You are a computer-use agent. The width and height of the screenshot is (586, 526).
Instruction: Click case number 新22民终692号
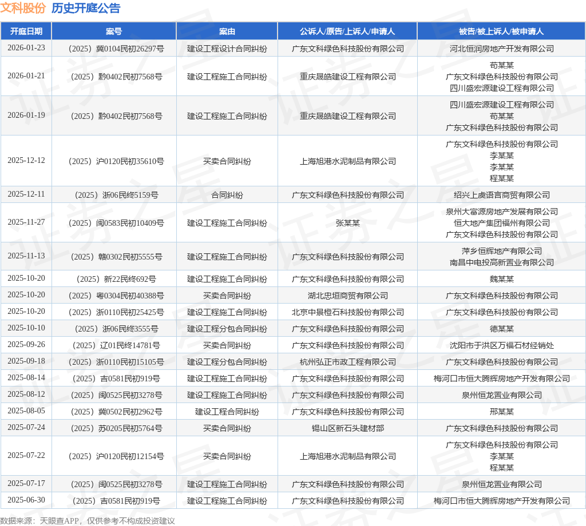(x=116, y=279)
